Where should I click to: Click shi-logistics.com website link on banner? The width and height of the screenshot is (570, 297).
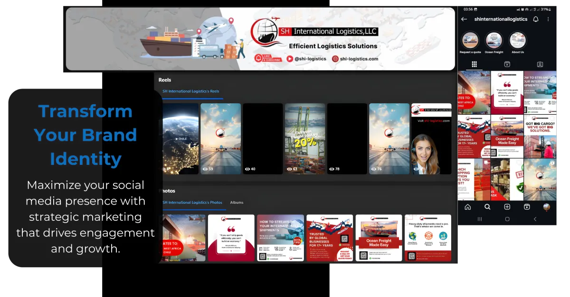click(355, 59)
